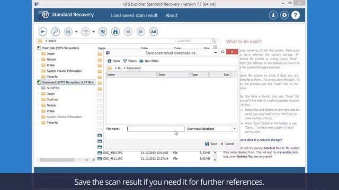
Task: Click the toolbar save disk icon
Action: point(68,32)
